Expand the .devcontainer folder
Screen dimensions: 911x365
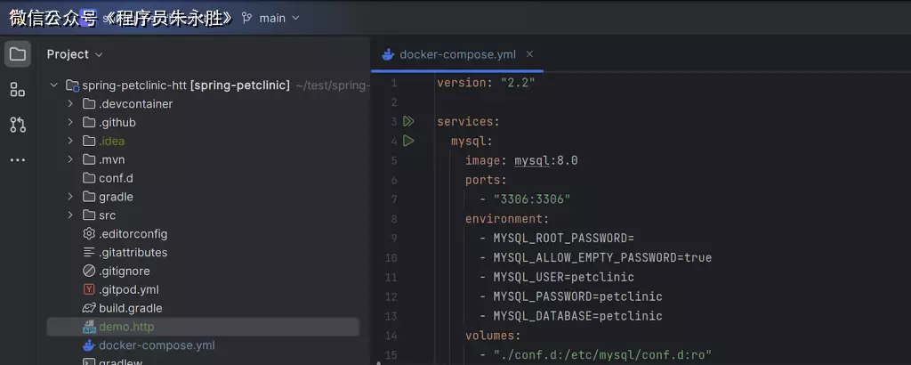click(x=70, y=104)
